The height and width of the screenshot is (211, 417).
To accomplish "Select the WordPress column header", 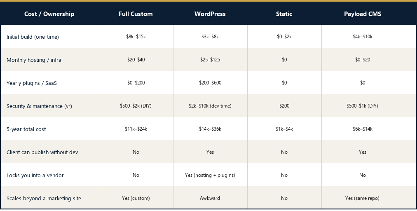I will point(210,14).
